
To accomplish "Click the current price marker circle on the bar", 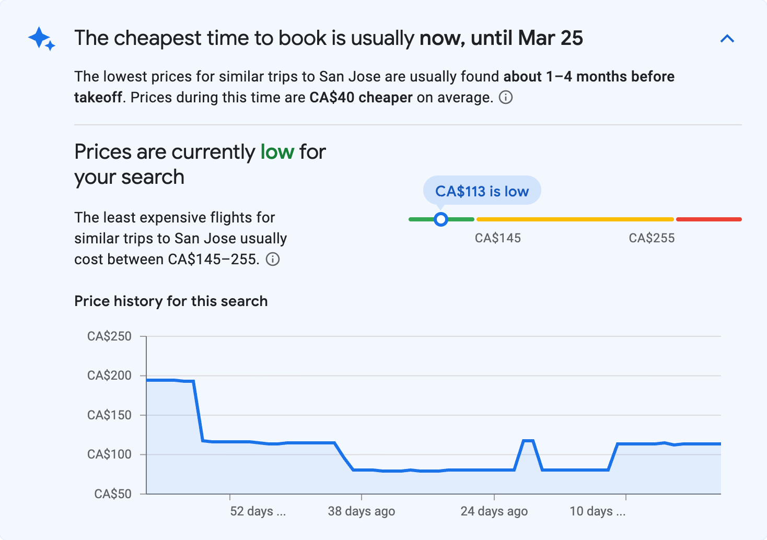I will [441, 219].
